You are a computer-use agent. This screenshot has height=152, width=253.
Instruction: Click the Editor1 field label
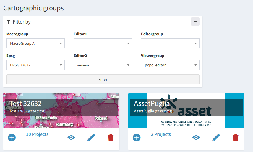[x=80, y=34]
